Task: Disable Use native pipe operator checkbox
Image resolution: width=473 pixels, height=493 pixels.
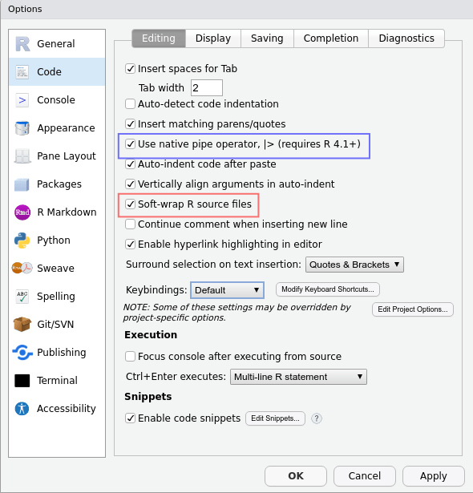Action: pyautogui.click(x=130, y=144)
